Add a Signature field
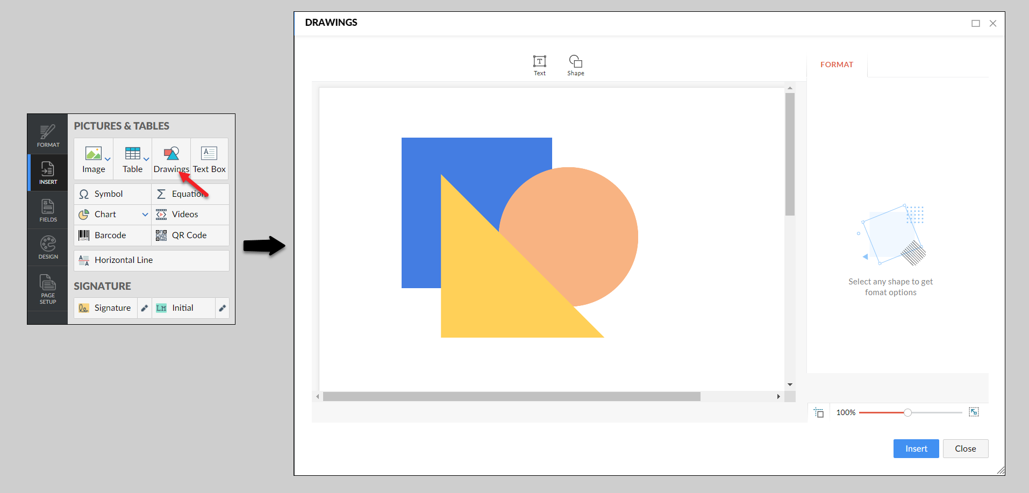 coord(105,308)
